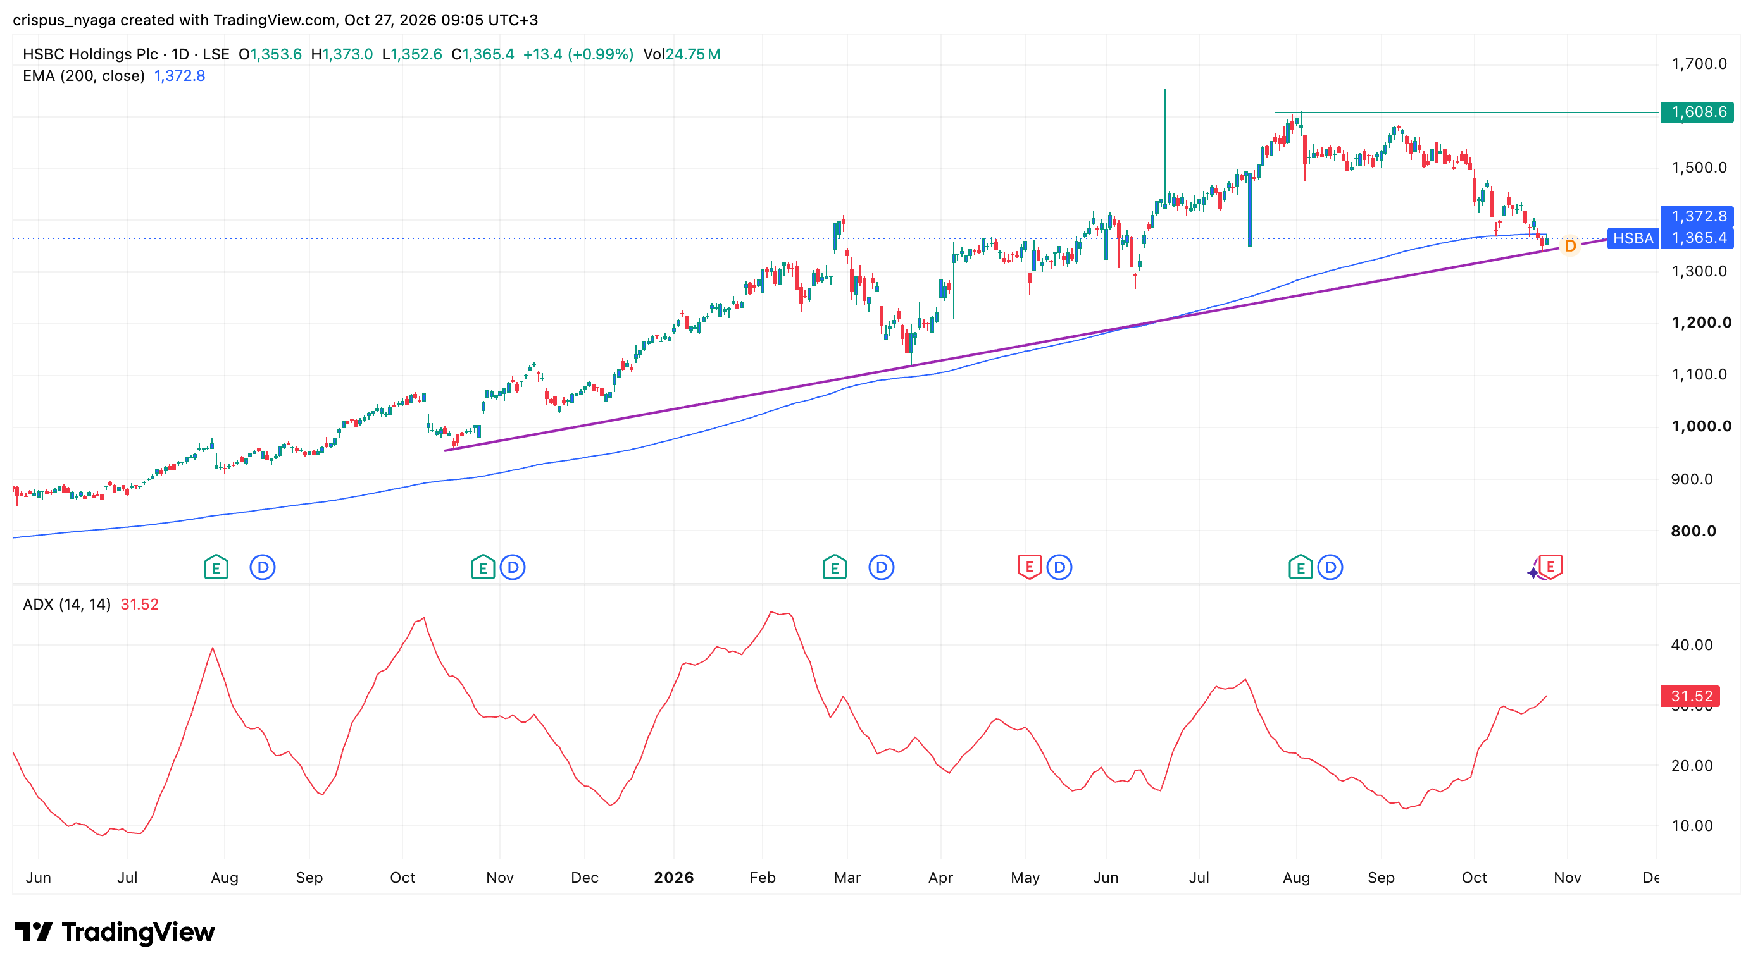Click the red upcoming earnings E marker near November 2026
The height and width of the screenshot is (970, 1753).
(1551, 566)
